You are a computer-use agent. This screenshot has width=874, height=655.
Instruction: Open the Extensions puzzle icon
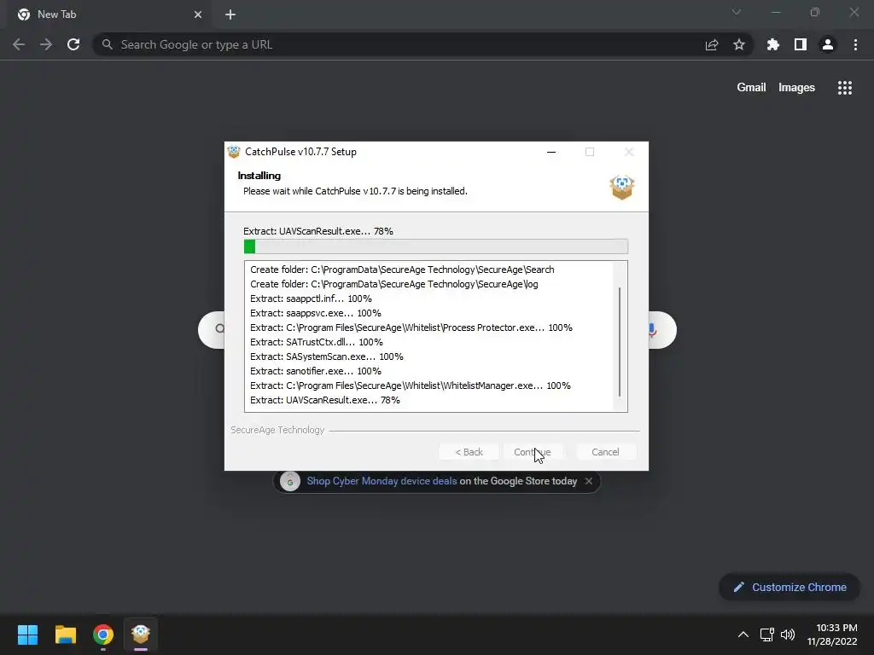[x=773, y=44]
